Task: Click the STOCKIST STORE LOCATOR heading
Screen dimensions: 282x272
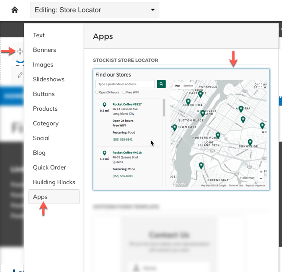Action: (x=126, y=60)
